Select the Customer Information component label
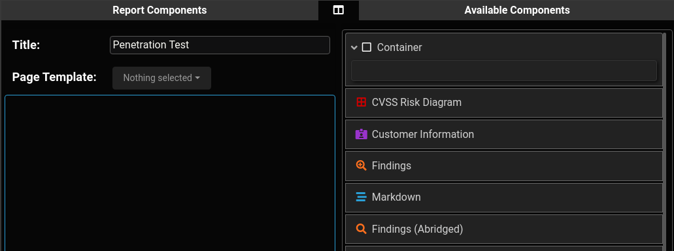The image size is (674, 251). coord(422,134)
